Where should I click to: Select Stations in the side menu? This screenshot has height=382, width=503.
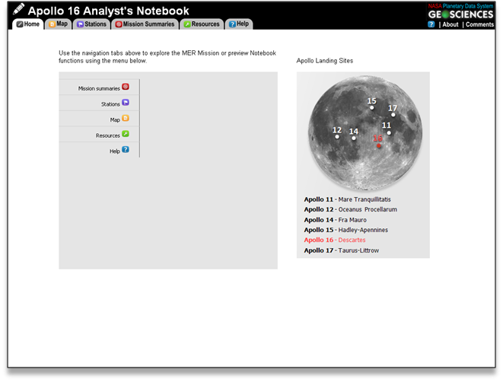(110, 104)
